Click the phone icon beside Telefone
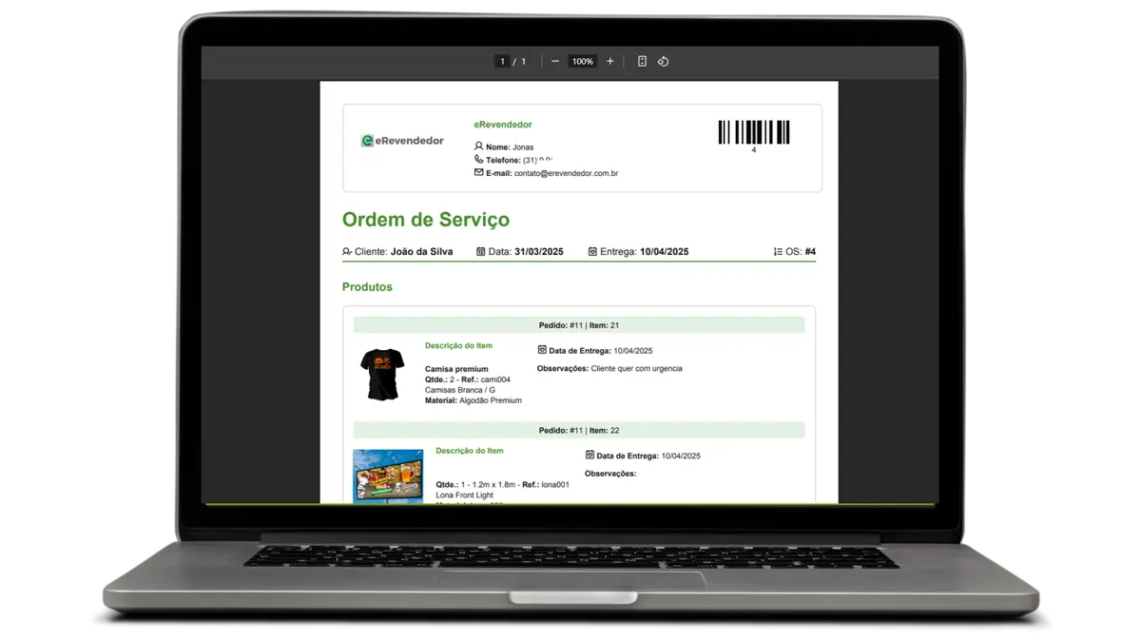Viewport: 1141px width, 642px height. click(479, 160)
